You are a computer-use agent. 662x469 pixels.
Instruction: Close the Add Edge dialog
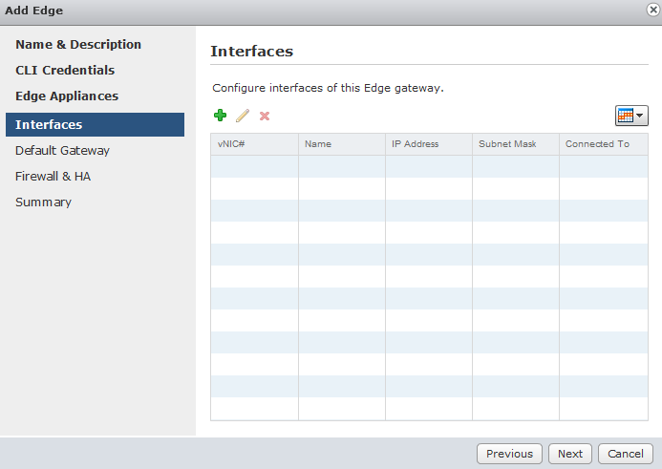pos(652,10)
